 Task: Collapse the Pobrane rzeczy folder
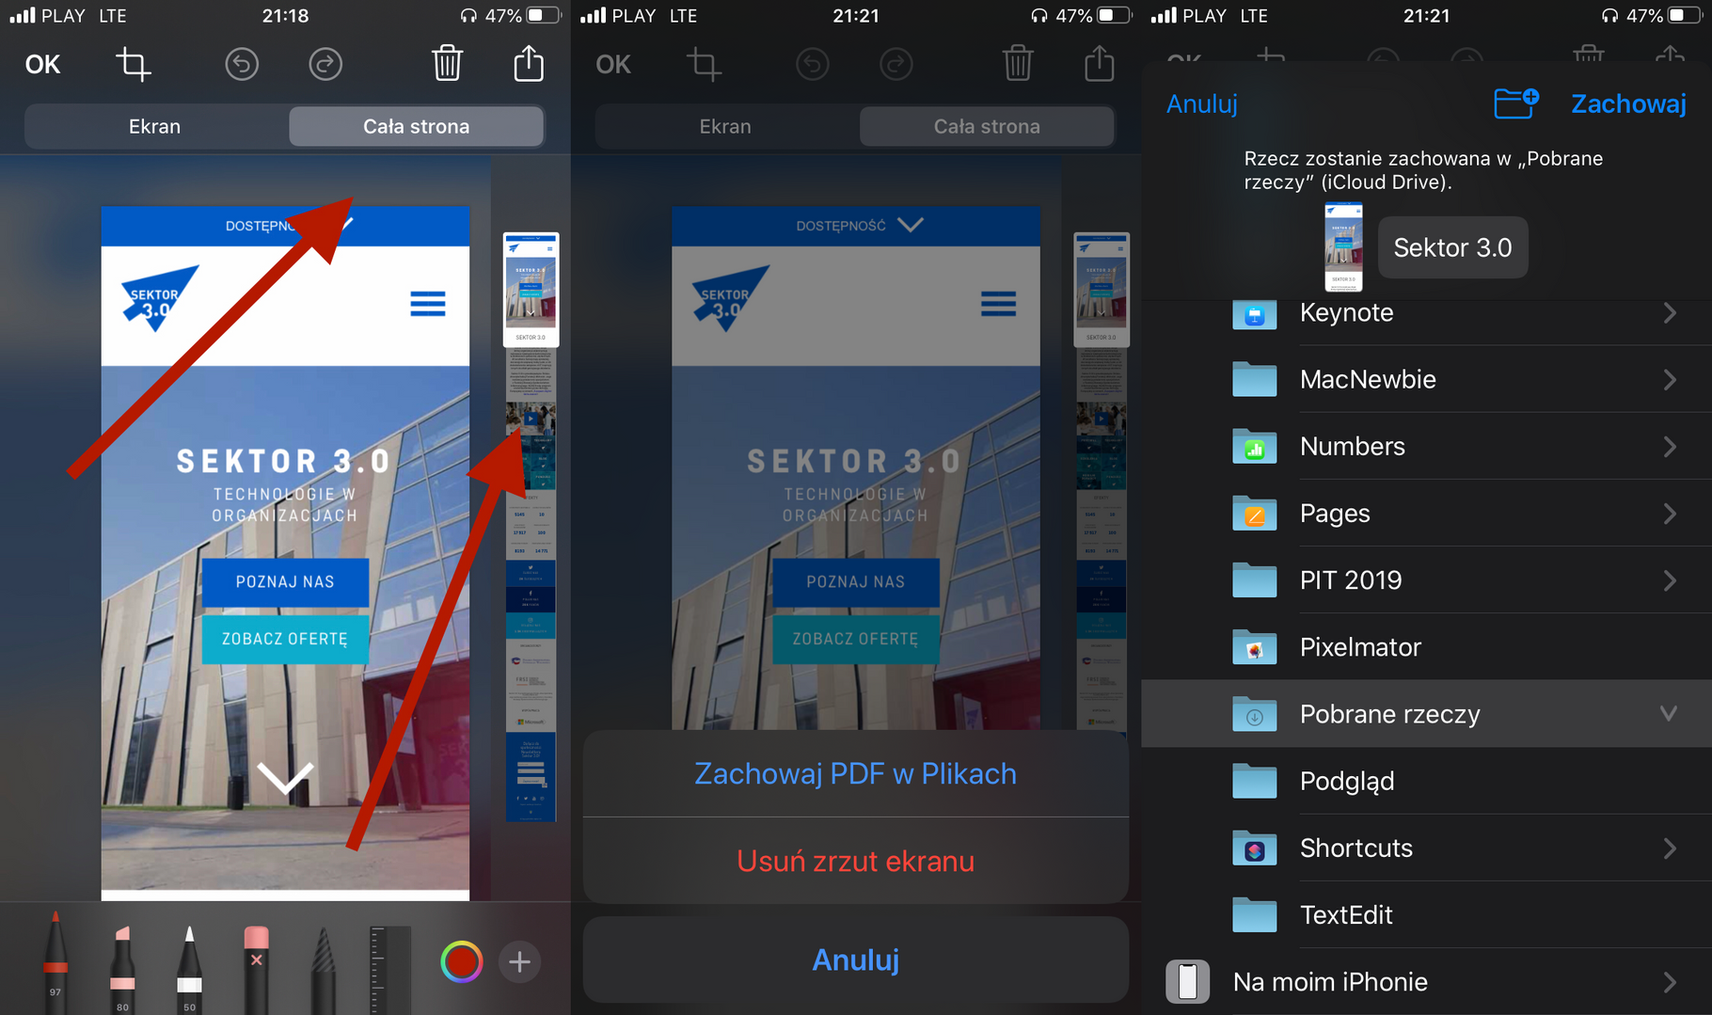(x=1668, y=714)
